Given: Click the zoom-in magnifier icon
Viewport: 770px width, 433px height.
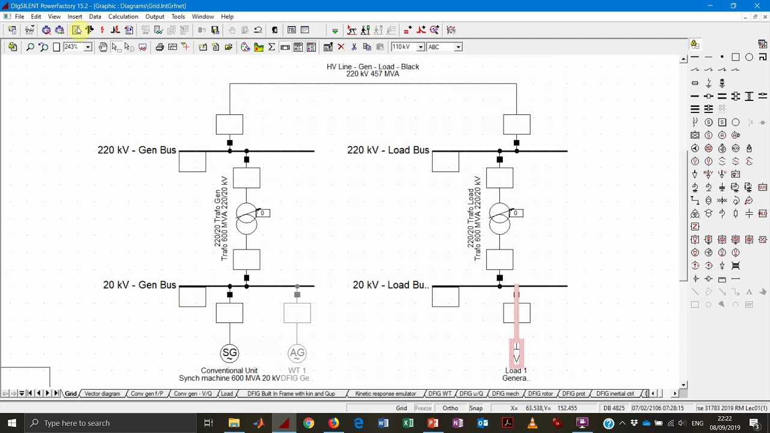Looking at the screenshot, I should [30, 47].
